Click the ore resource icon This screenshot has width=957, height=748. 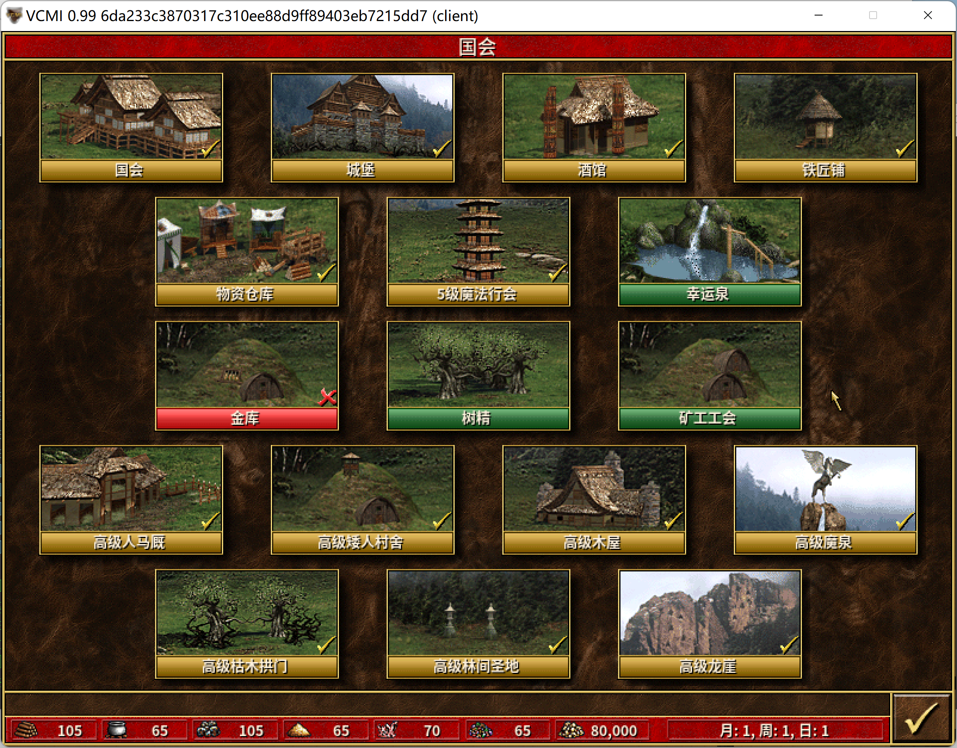click(208, 730)
